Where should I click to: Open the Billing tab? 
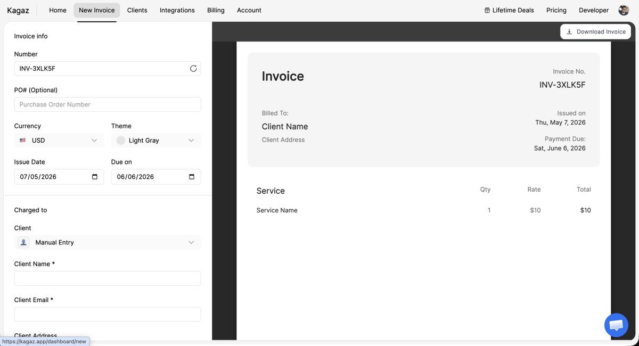[216, 10]
